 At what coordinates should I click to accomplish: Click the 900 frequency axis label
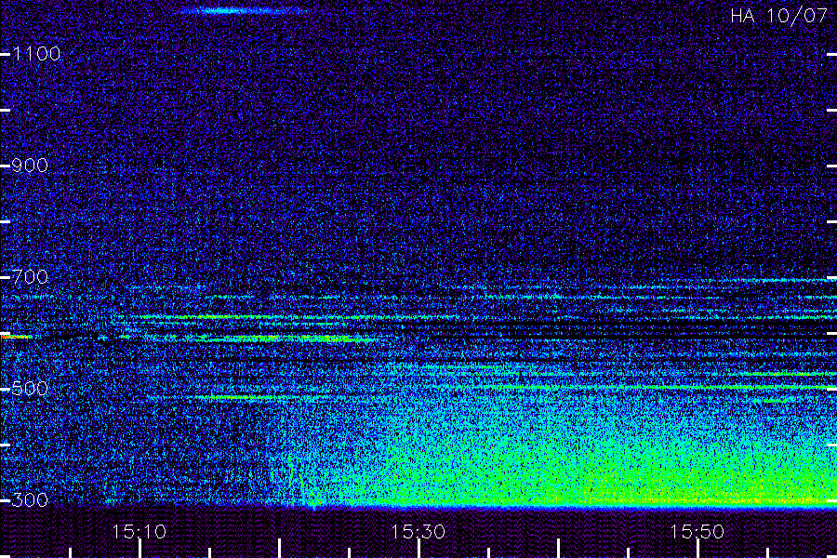click(x=30, y=166)
